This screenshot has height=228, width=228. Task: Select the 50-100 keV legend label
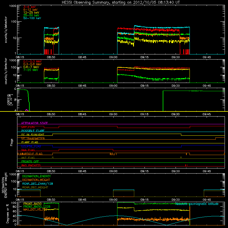(32, 18)
